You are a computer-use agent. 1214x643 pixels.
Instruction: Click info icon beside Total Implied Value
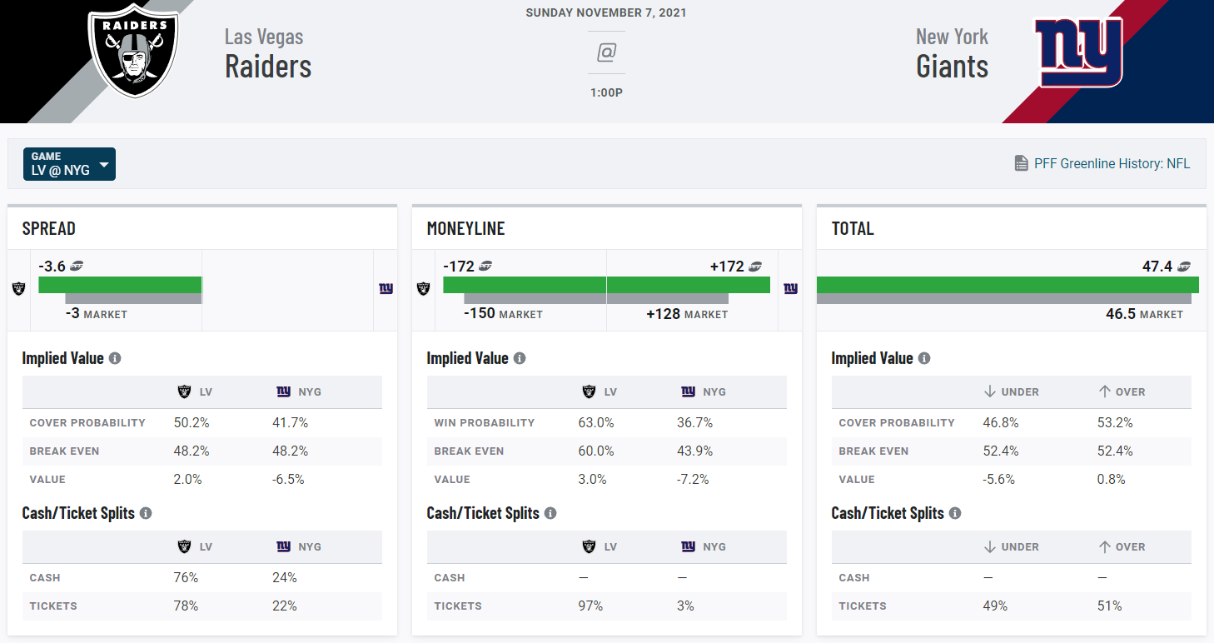point(924,358)
